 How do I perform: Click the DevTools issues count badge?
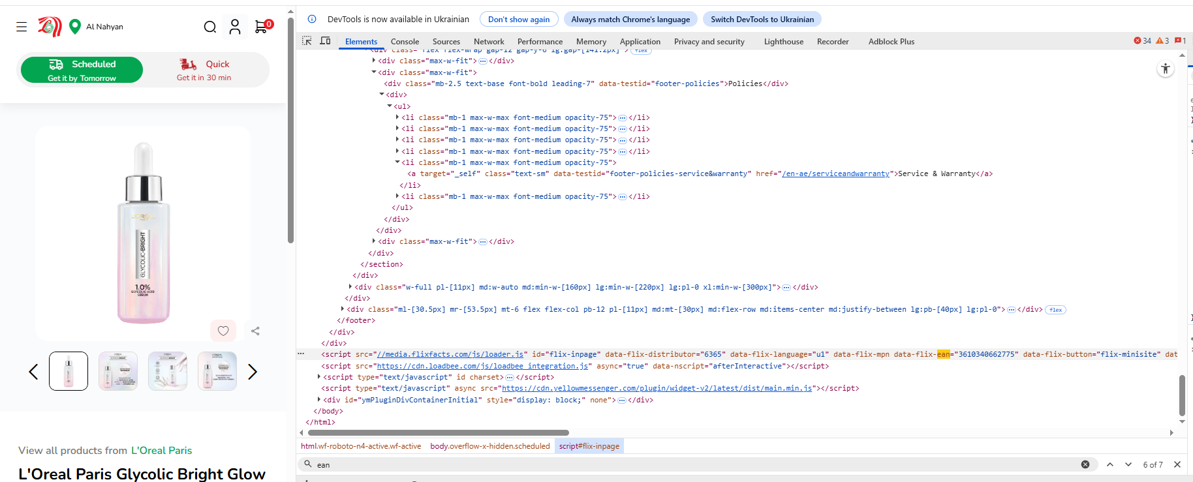click(x=1180, y=40)
